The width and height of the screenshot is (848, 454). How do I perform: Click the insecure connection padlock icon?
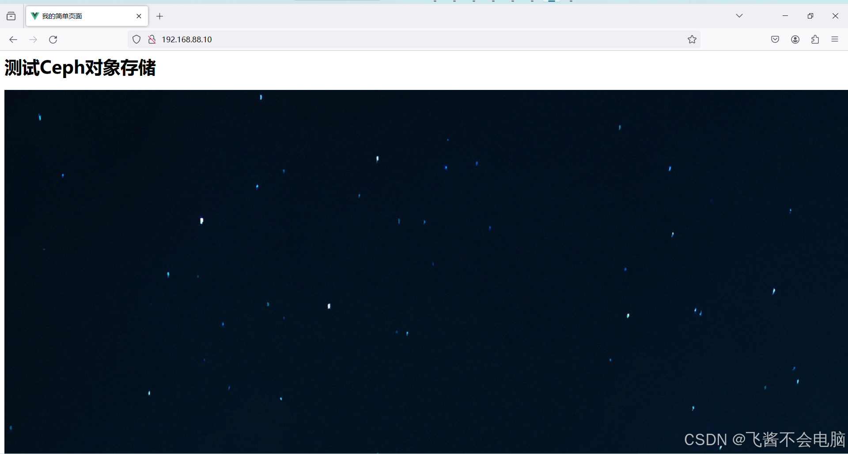click(152, 40)
